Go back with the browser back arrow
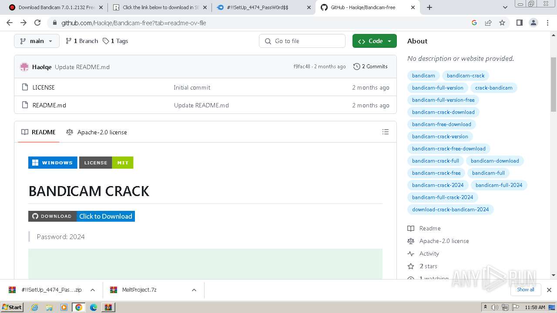557x313 pixels. [x=10, y=23]
